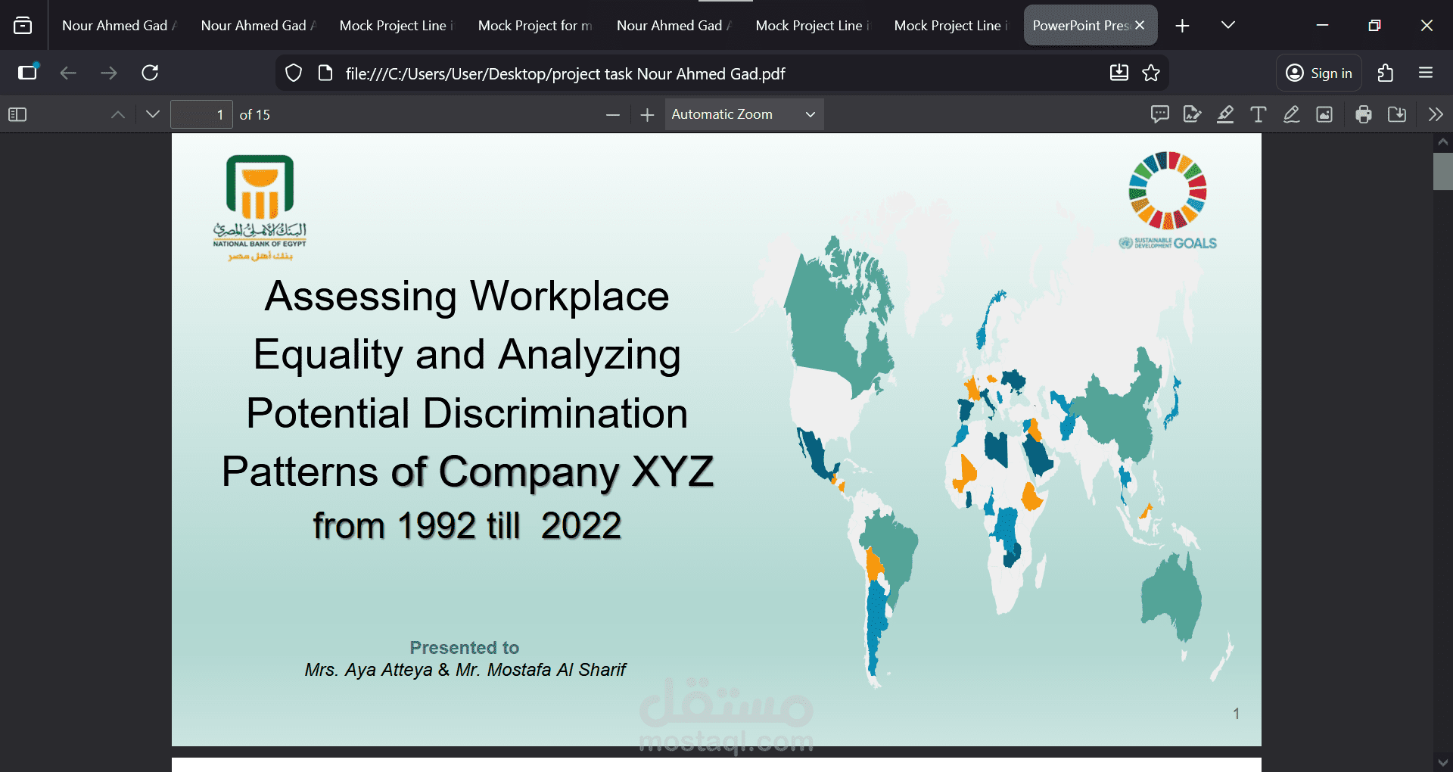Open the Automatic Zoom dropdown
1453x772 pixels.
coord(744,114)
